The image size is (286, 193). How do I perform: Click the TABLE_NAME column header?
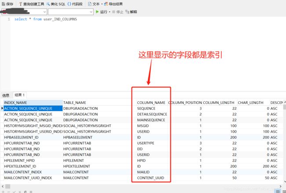(99, 103)
